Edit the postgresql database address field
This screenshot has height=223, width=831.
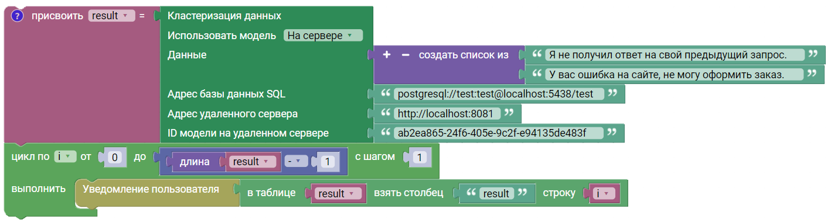tap(498, 93)
